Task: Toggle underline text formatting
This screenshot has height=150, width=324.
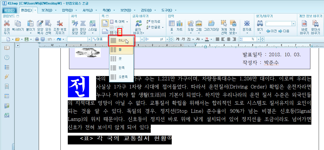Action: [189, 39]
